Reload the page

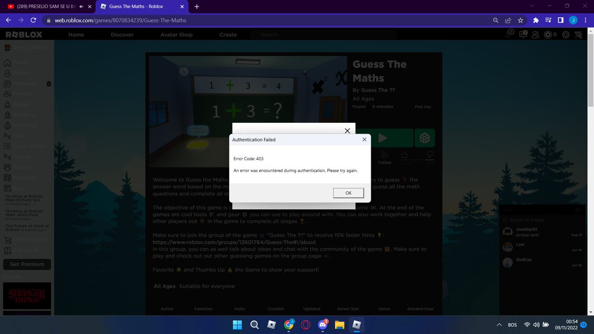tap(33, 20)
